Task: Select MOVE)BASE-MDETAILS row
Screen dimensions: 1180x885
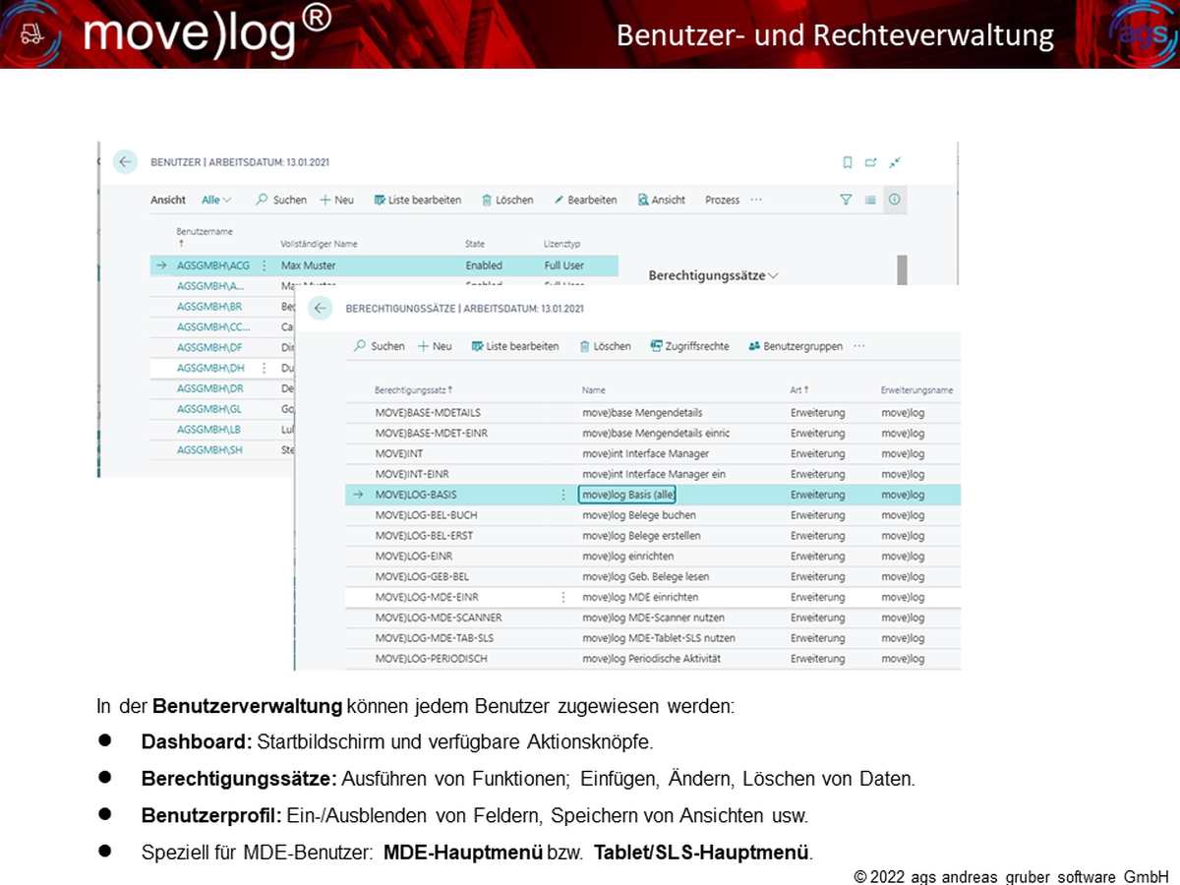Action: pyautogui.click(x=653, y=413)
